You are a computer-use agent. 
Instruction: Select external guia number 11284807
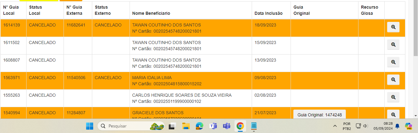[76, 113]
